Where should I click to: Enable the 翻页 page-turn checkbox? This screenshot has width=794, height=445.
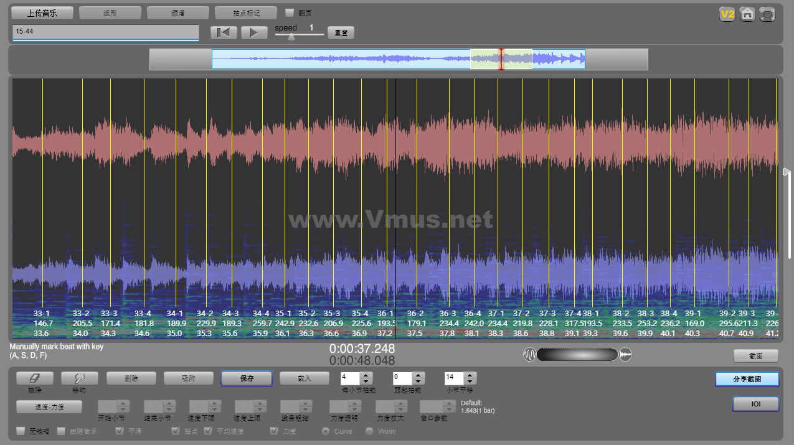tap(290, 12)
